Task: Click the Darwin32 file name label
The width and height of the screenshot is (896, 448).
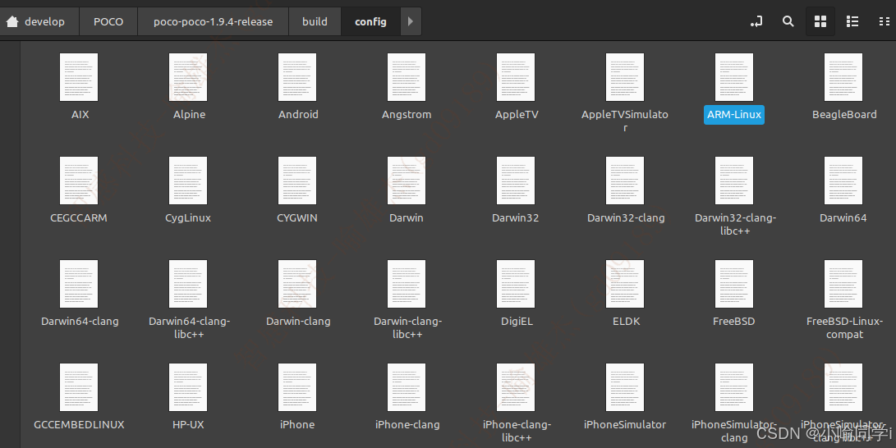Action: click(x=516, y=218)
